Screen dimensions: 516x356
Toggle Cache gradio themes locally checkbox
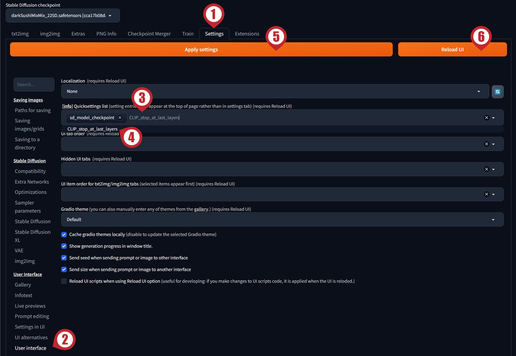[x=63, y=234]
